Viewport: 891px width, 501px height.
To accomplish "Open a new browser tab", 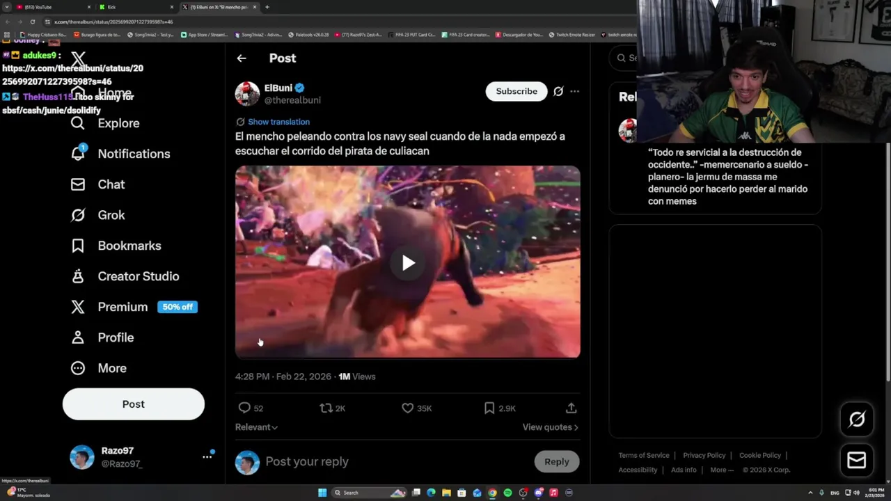I will click(x=267, y=7).
